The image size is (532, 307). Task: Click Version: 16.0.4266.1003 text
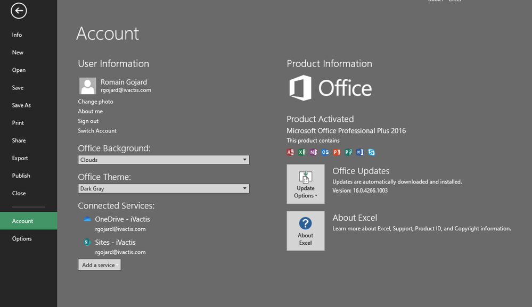coord(360,190)
